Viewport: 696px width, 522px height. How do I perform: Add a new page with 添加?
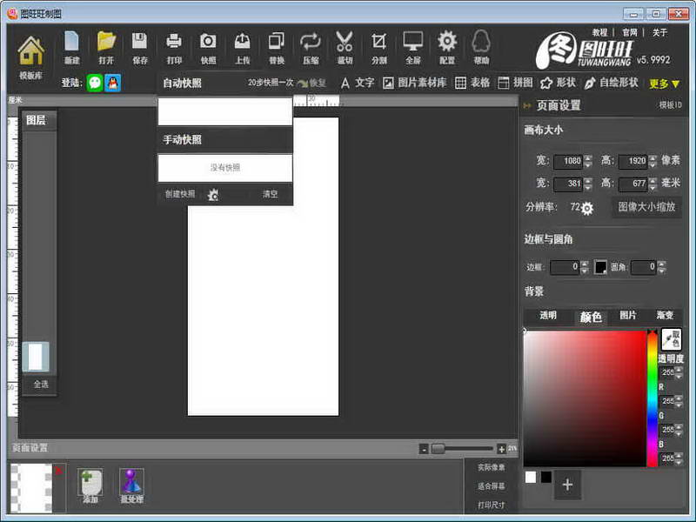[x=90, y=486]
